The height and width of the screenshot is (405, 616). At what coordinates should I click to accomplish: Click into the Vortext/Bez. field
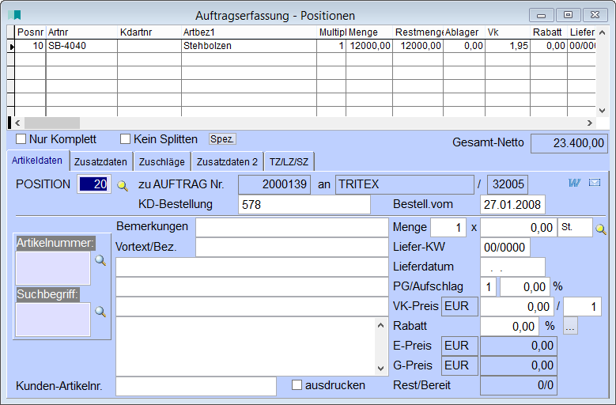pyautogui.click(x=292, y=248)
